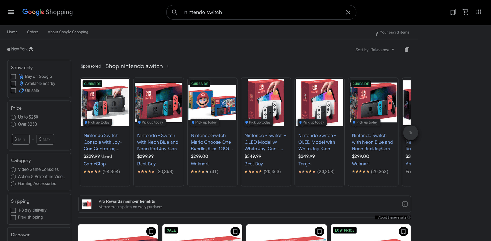Click Pro Rewards member benefits title
The height and width of the screenshot is (241, 491).
[x=127, y=201]
